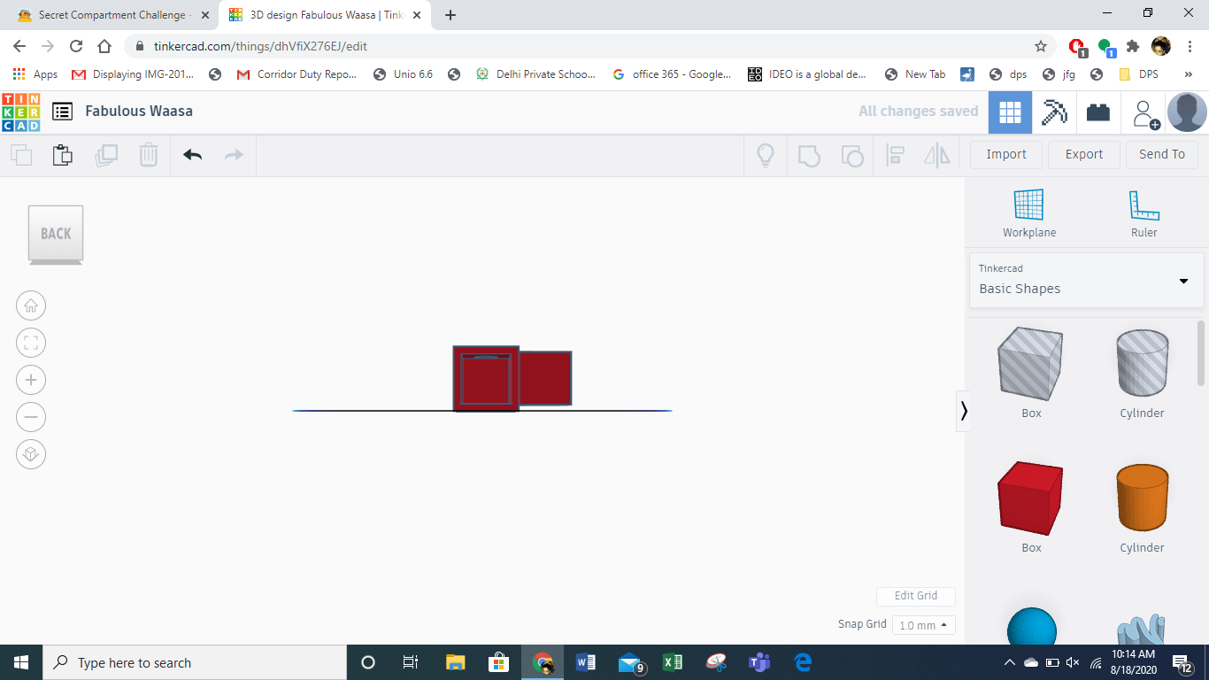
Task: Click the Import button
Action: (1006, 154)
